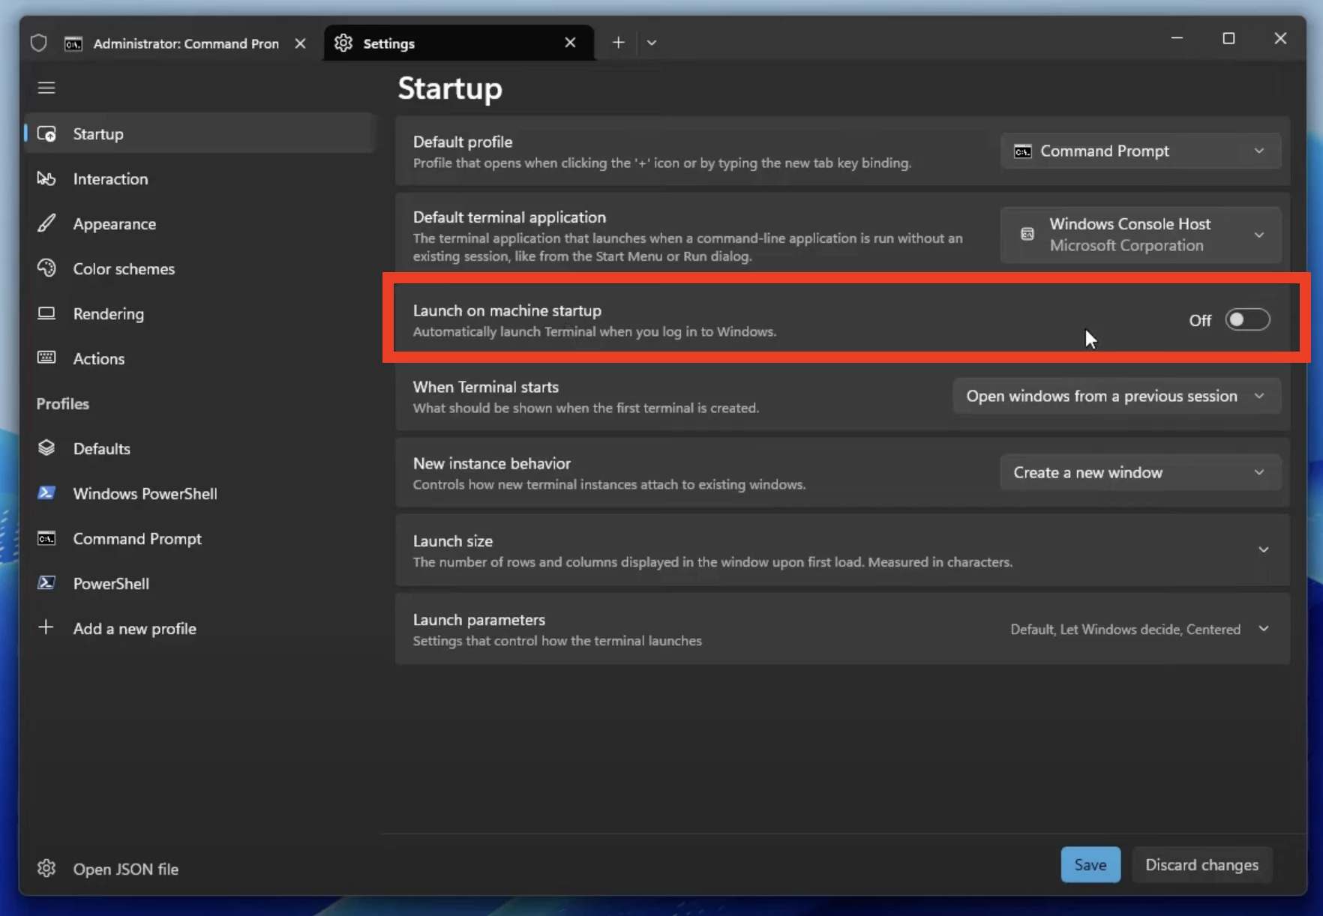Click the Command Prompt profile icon in sidebar
Viewport: 1323px width, 916px height.
coord(46,538)
